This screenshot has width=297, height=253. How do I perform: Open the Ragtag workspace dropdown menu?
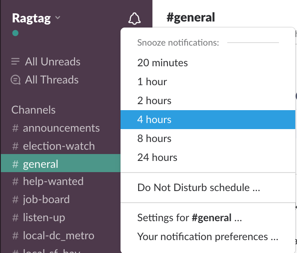(36, 18)
